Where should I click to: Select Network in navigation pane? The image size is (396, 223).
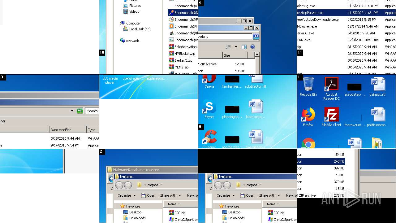(129, 41)
